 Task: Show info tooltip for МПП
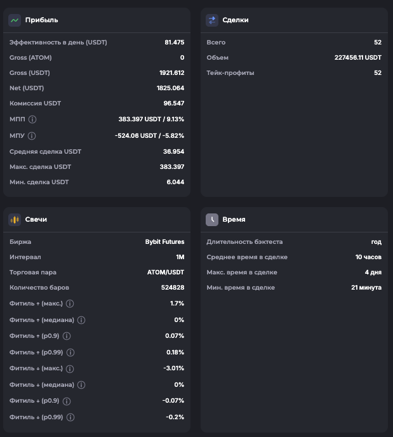coord(32,119)
